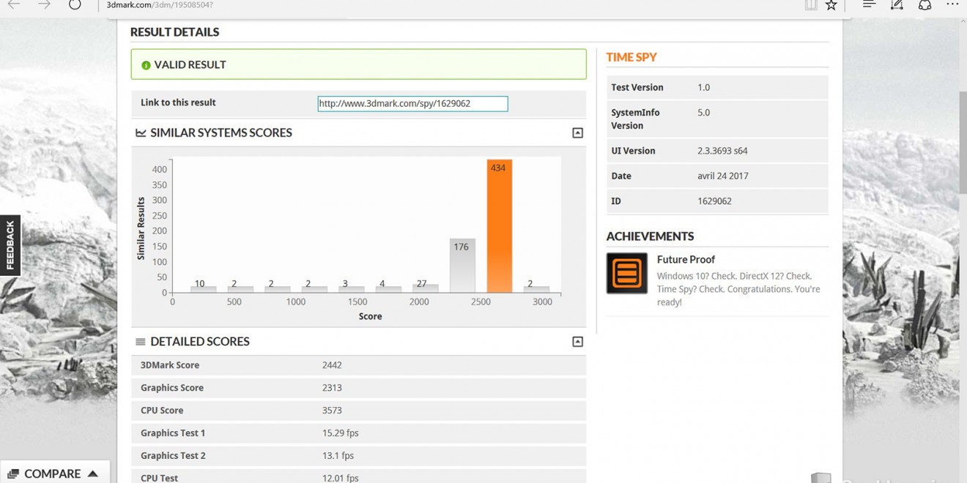967x483 pixels.
Task: Click the result link URL field
Action: coord(412,104)
